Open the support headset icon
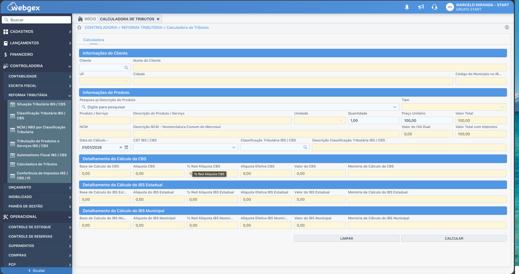Screen dimensions: 519x274 coord(435,7)
